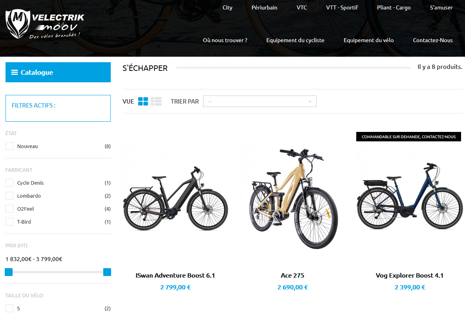Select the Lombardo manufacturer checkbox
Viewport: 465px width, 315px height.
point(9,196)
